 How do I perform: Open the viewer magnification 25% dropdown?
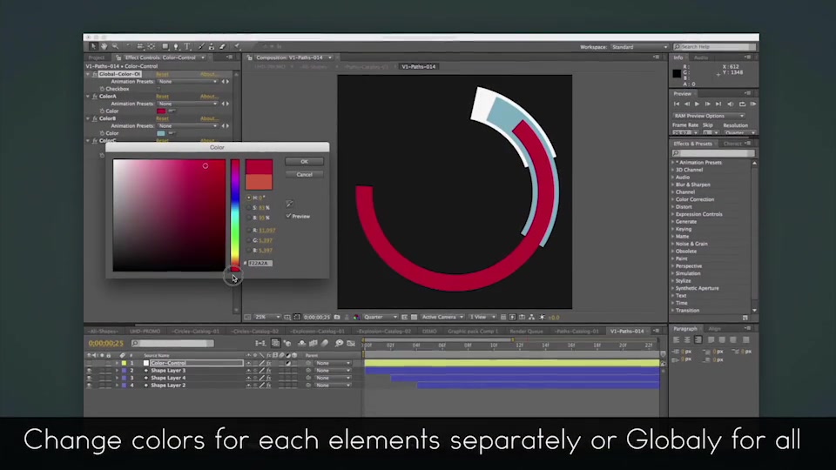point(267,317)
